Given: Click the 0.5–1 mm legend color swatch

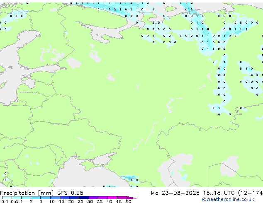Looking at the screenshot, I should pyautogui.click(x=17, y=198).
